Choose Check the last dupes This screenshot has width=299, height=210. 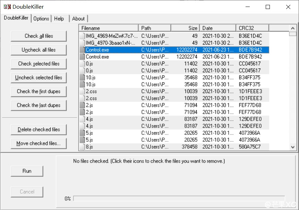click(x=39, y=106)
